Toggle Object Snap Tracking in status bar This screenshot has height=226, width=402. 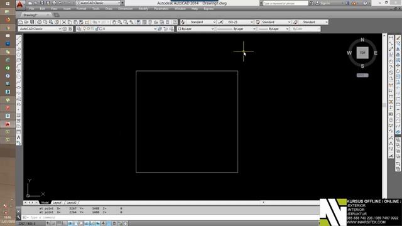(x=87, y=223)
